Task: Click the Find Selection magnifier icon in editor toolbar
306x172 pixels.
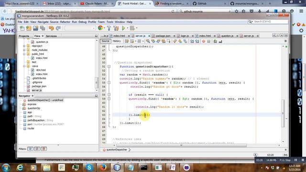Action: [148, 41]
